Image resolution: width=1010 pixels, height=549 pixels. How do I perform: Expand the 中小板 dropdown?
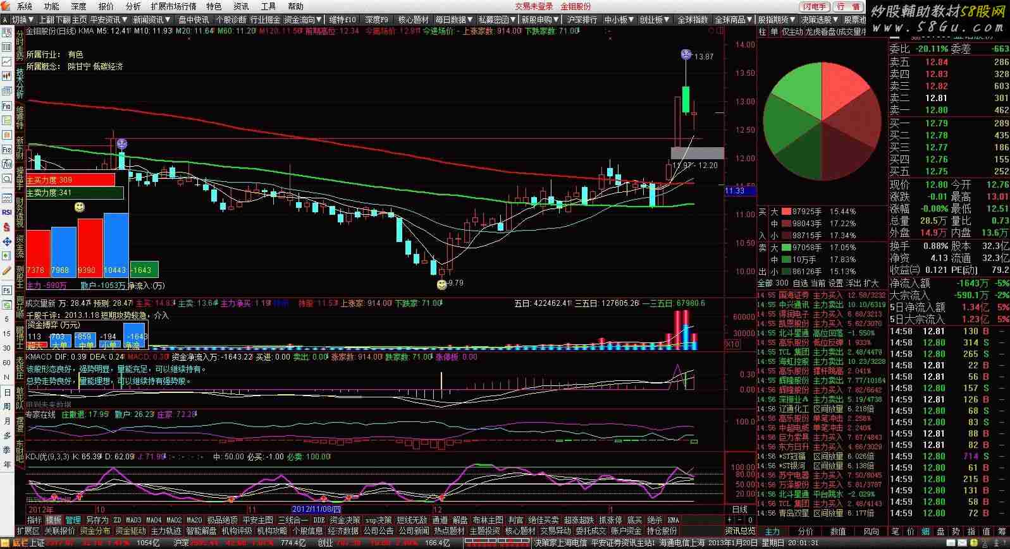[x=620, y=20]
